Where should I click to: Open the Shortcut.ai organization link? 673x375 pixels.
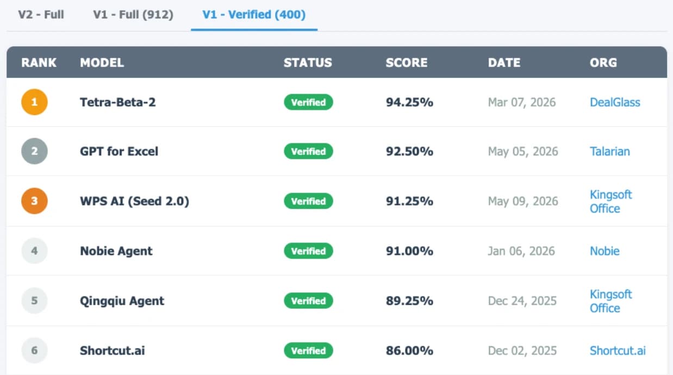click(x=618, y=351)
